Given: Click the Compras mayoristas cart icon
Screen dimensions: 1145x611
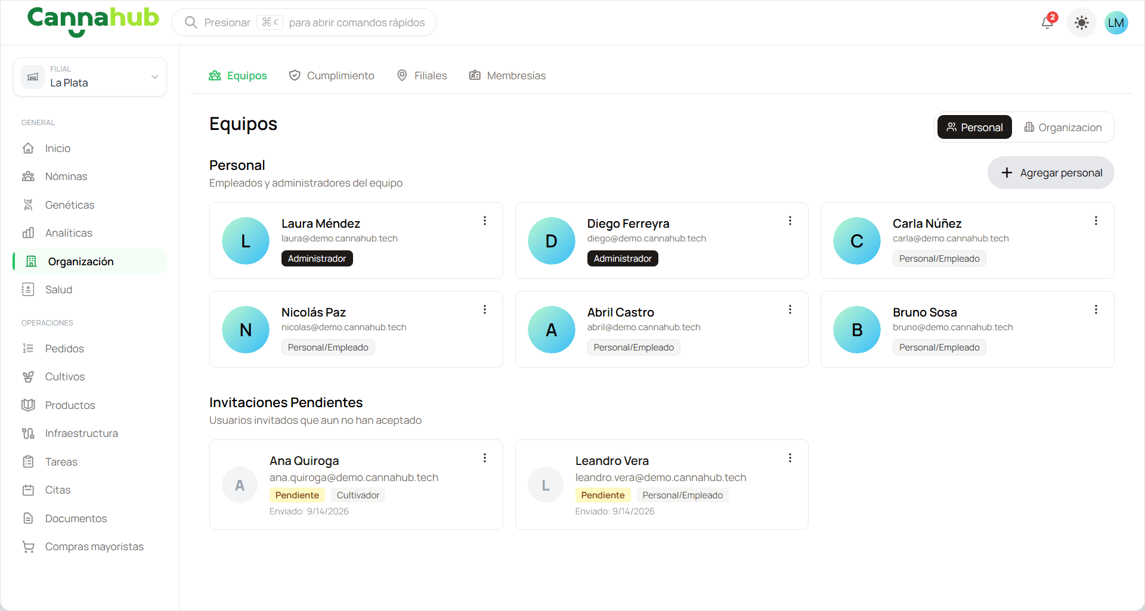Looking at the screenshot, I should (28, 547).
